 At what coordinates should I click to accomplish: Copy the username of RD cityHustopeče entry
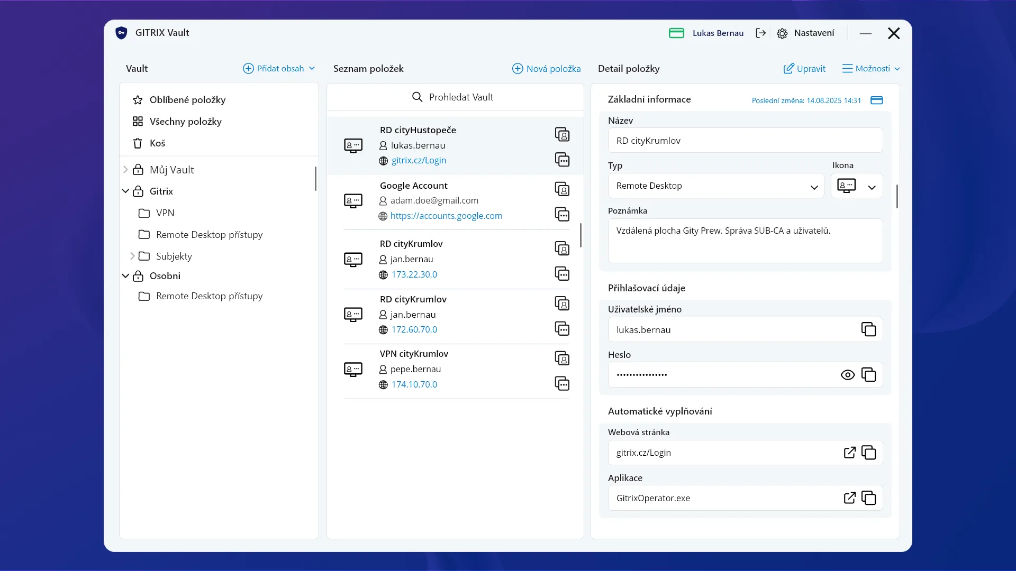point(563,134)
